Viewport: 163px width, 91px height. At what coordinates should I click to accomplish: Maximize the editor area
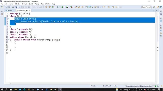tap(156, 10)
